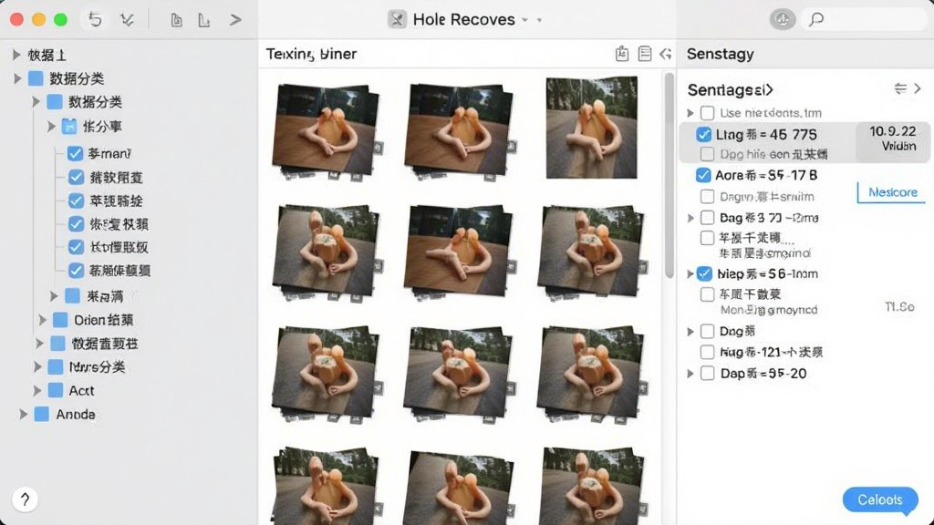Open the third thumbnail in top row
This screenshot has height=525, width=934.
tap(591, 128)
